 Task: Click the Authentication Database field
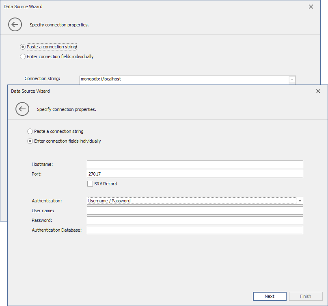[195, 230]
